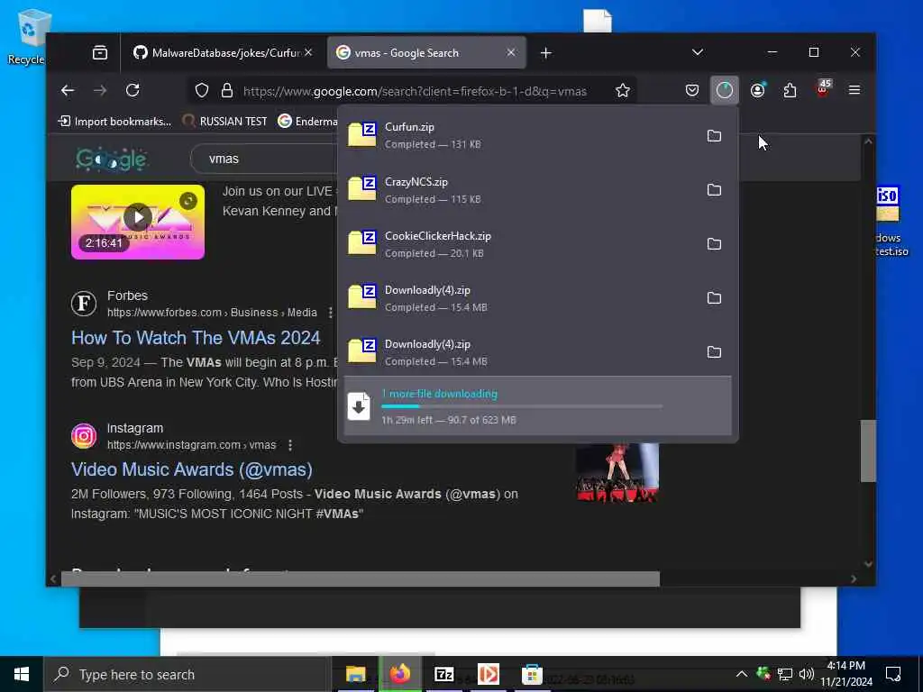Click the URL address bar

[415, 91]
